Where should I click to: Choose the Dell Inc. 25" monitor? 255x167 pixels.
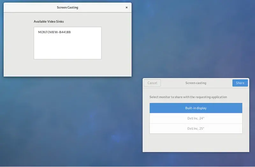(196, 129)
